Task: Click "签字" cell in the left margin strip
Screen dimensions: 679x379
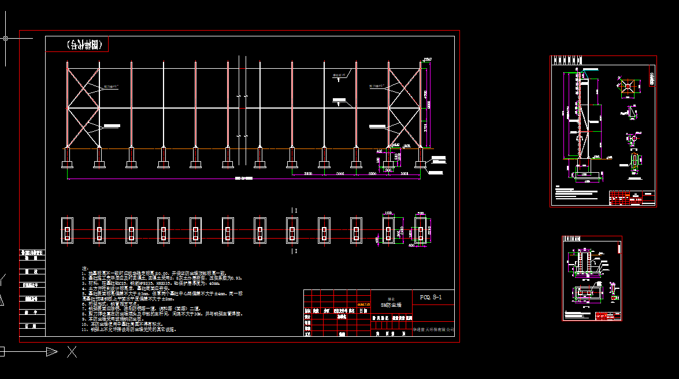Action: [32, 313]
